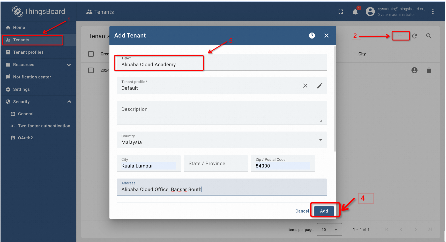Sort by City column header
This screenshot has height=242, width=446.
pyautogui.click(x=362, y=54)
